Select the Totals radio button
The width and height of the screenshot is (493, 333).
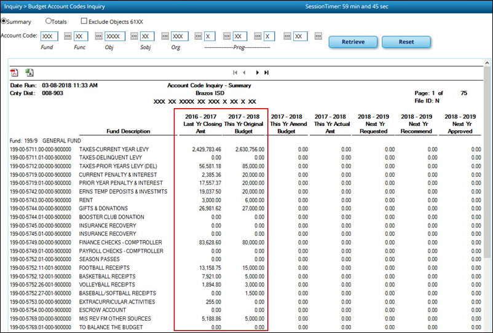pyautogui.click(x=49, y=22)
